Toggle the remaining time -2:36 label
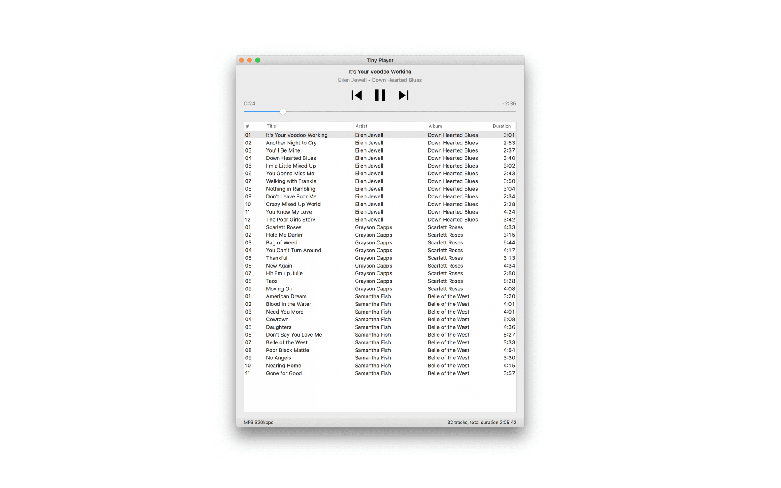 pos(509,104)
